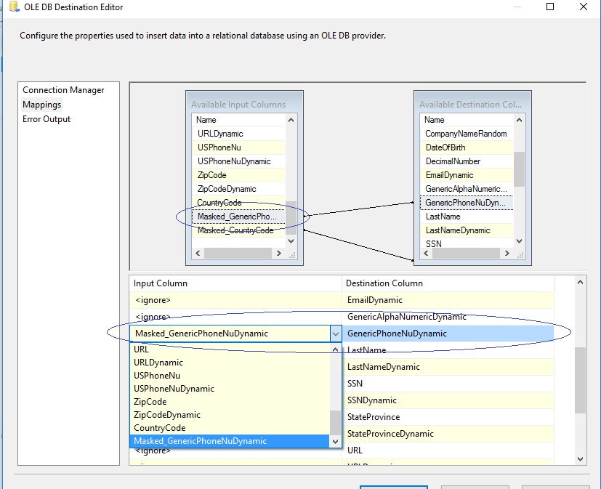Select ZipCode in Available Input Columns
601x489 pixels.
239,175
